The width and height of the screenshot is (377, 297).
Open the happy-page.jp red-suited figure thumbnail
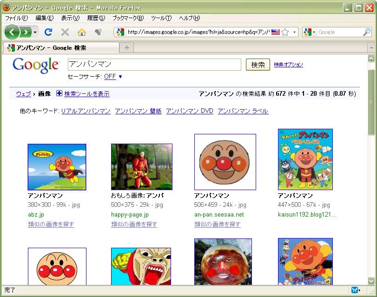click(x=142, y=167)
